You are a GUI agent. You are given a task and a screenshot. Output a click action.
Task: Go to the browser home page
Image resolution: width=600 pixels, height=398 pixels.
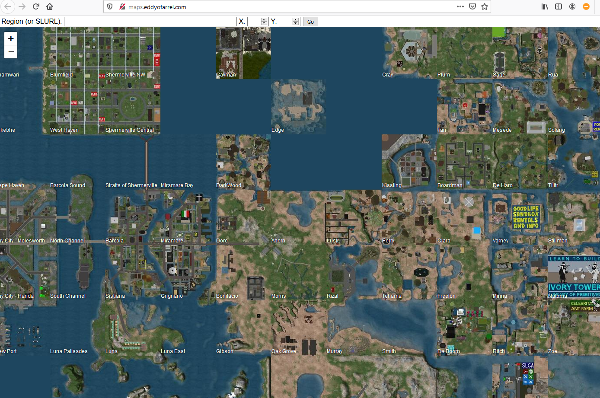49,6
